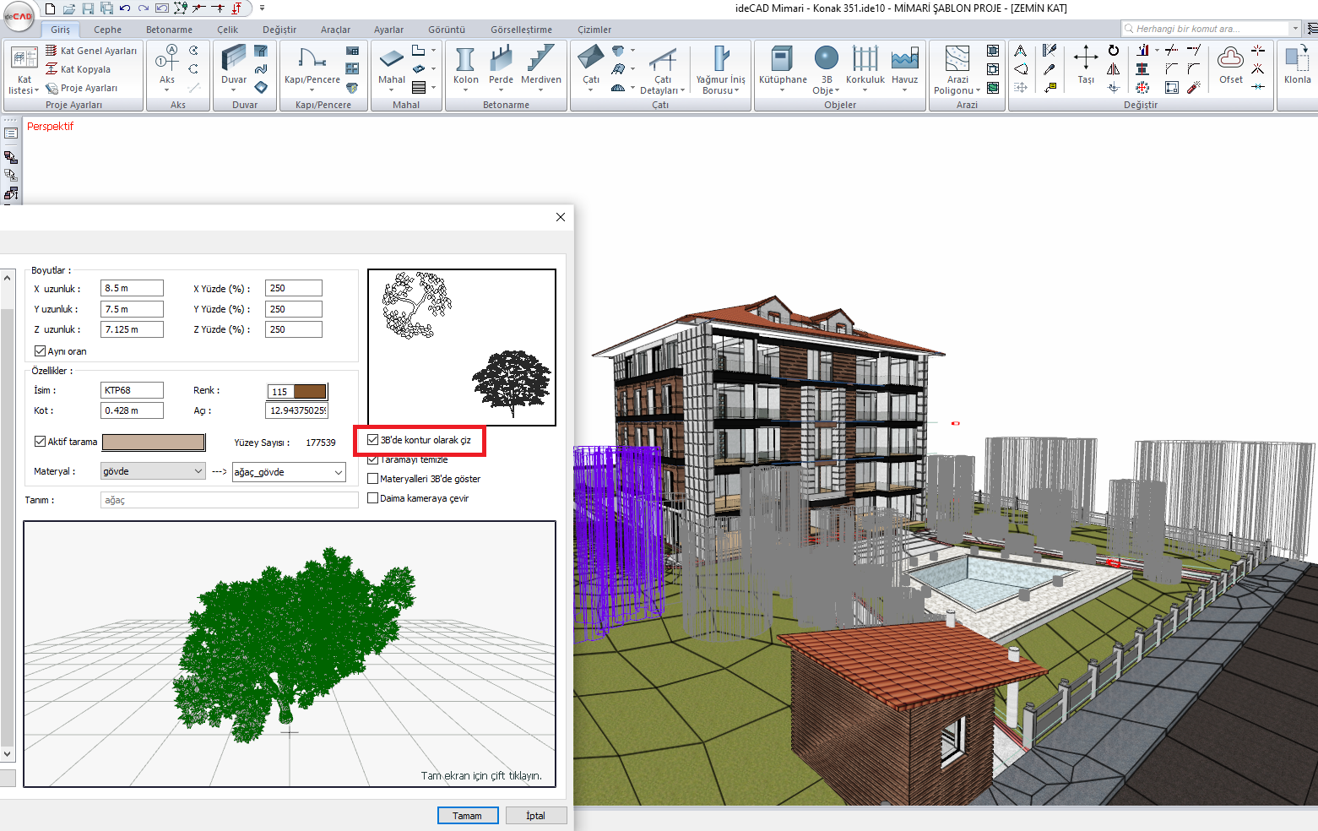The height and width of the screenshot is (831, 1318).
Task: Enable Daima kameraya çevir option
Action: [x=373, y=498]
